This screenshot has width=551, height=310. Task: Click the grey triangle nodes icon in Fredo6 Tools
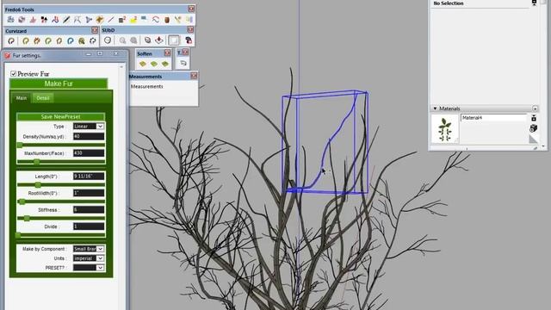coord(89,20)
